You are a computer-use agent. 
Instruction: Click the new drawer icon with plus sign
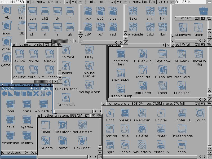(x=30, y=94)
